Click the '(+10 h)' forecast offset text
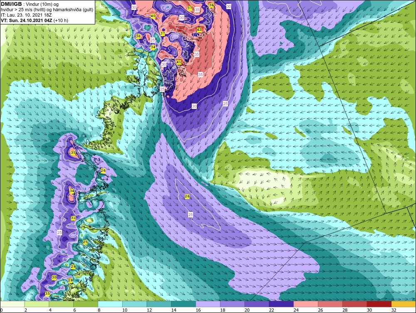 pyautogui.click(x=61, y=20)
